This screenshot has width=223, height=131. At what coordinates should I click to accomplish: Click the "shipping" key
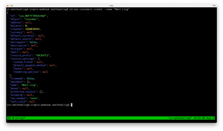(17, 95)
